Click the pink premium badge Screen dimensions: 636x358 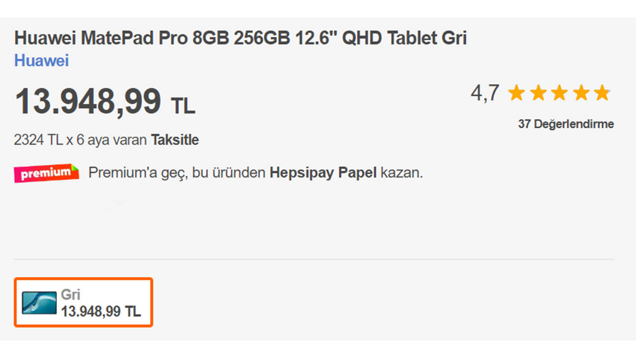pos(46,173)
